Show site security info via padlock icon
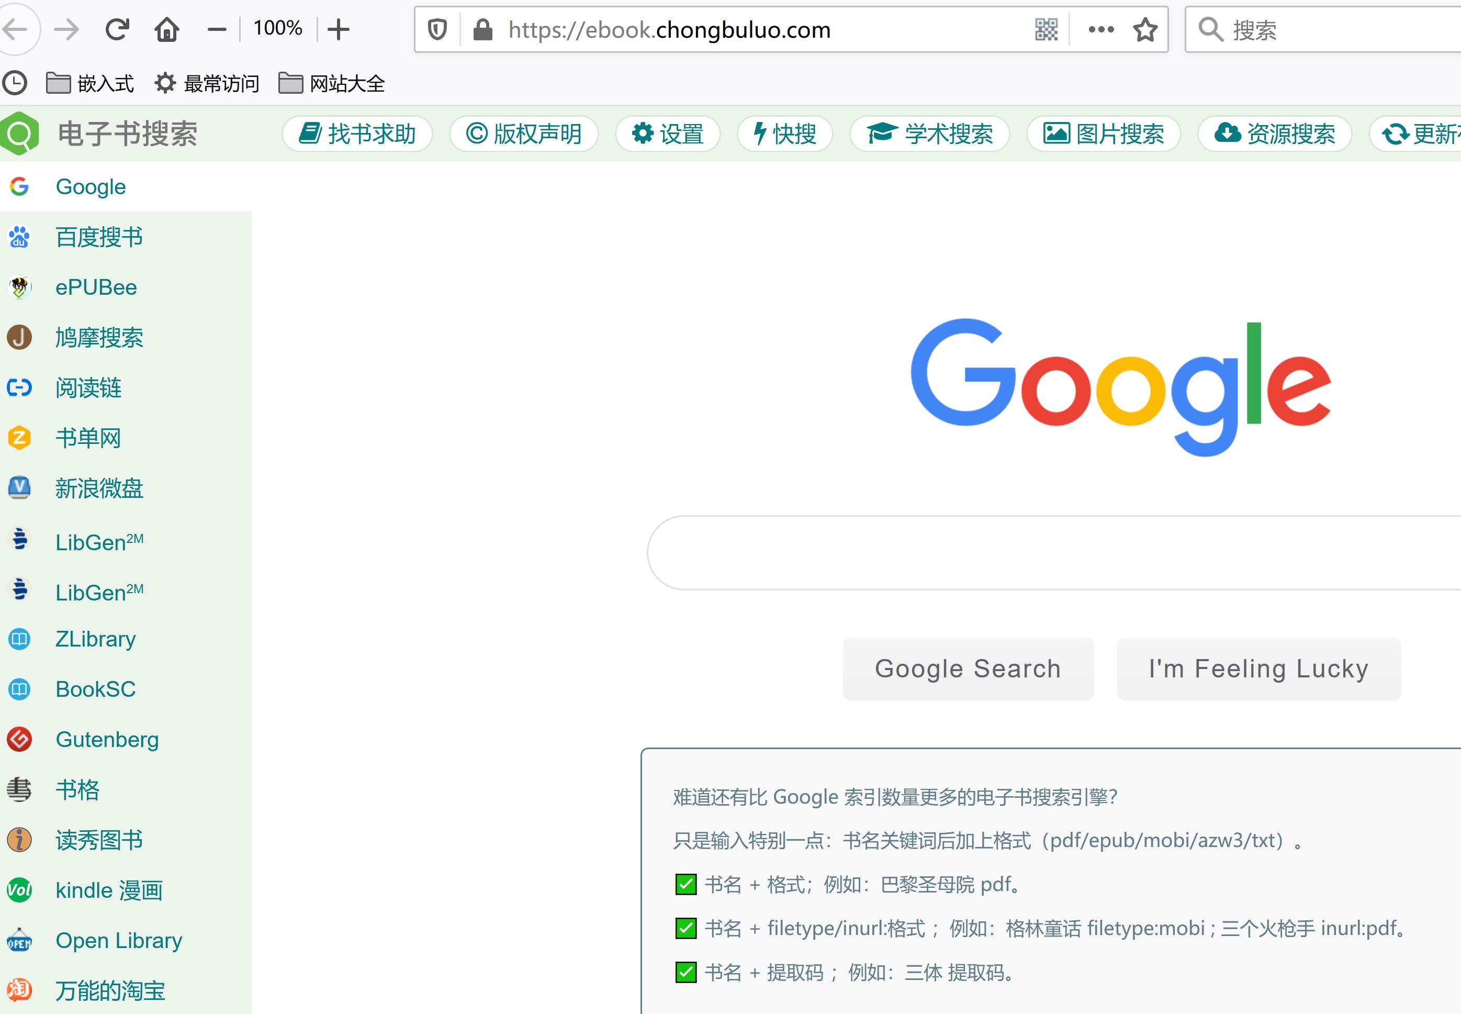Image resolution: width=1461 pixels, height=1014 pixels. pyautogui.click(x=482, y=29)
